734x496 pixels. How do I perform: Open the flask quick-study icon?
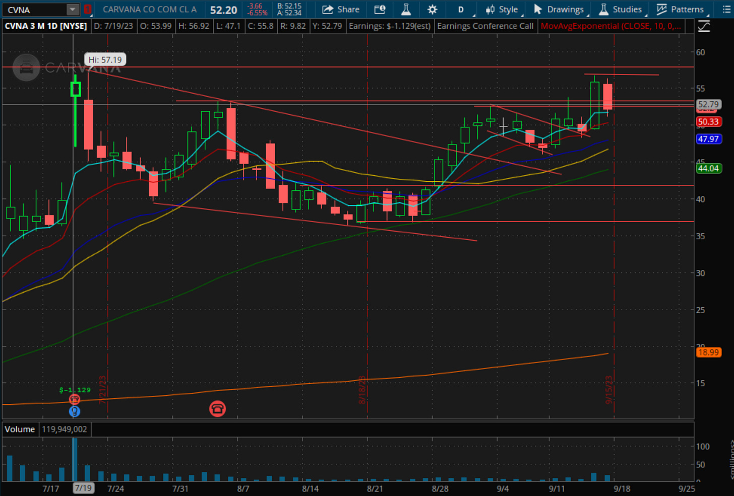coord(406,10)
